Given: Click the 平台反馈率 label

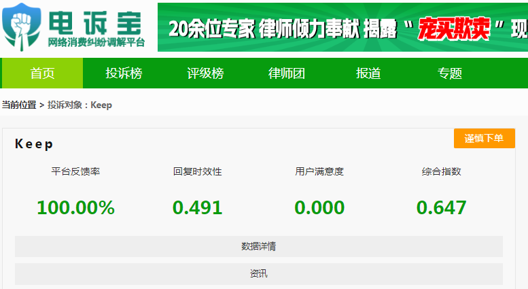Looking at the screenshot, I should point(75,171).
